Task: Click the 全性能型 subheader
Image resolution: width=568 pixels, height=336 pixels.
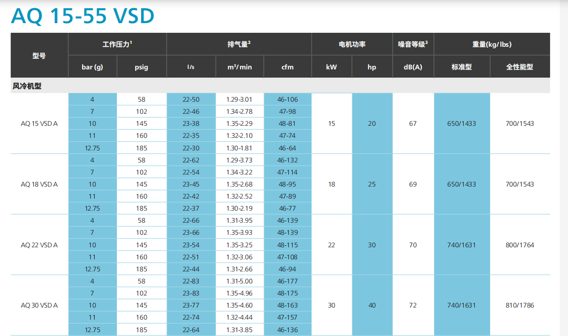Action: coord(520,67)
